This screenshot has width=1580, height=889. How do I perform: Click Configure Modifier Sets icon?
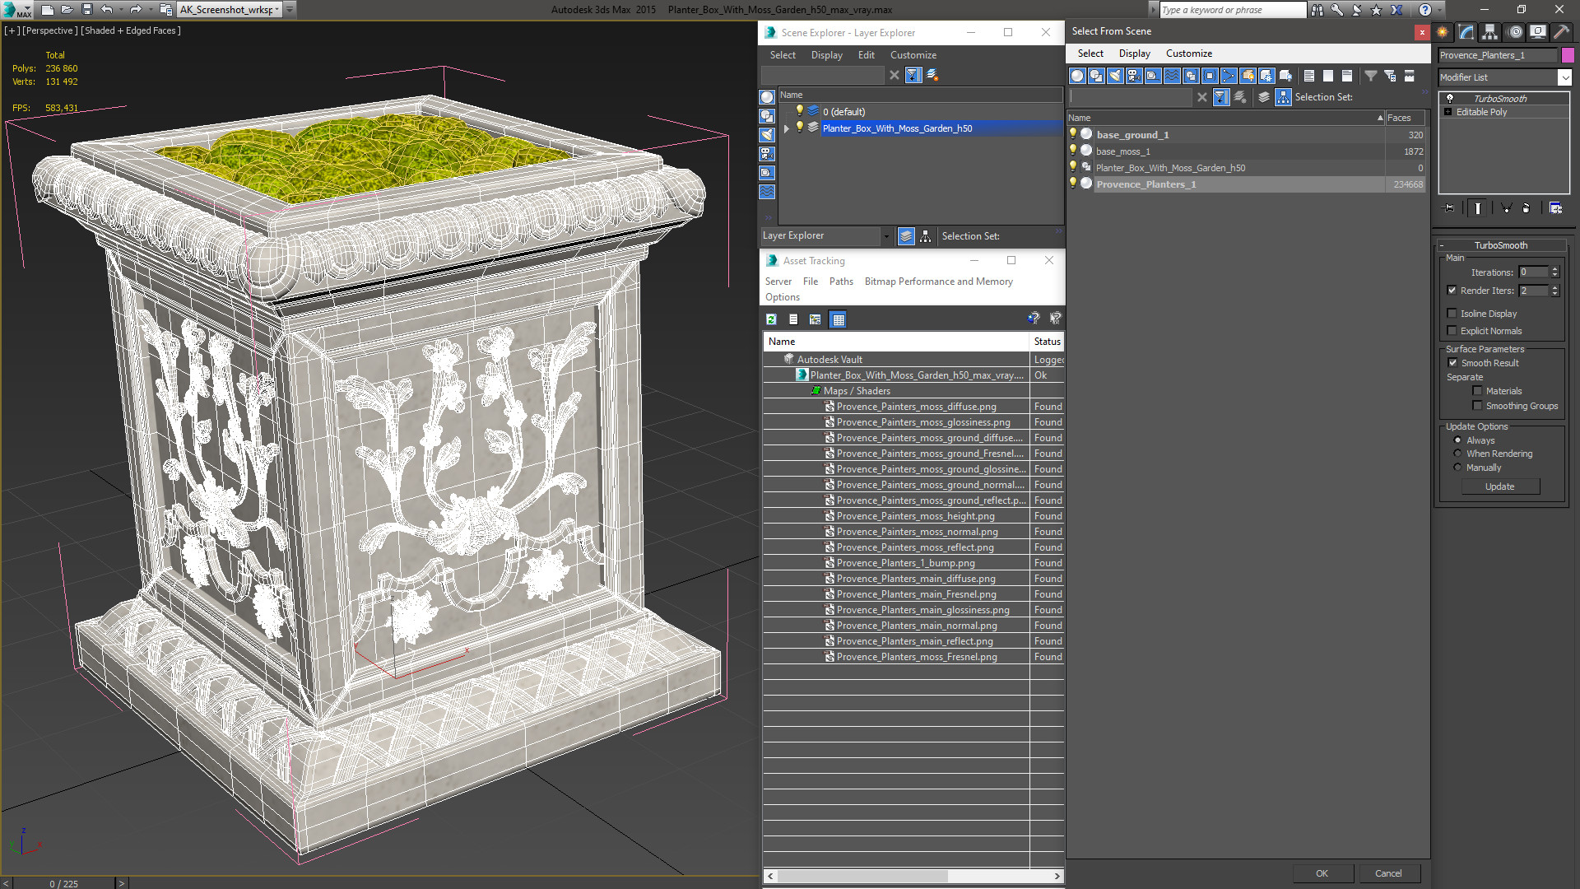click(x=1555, y=208)
